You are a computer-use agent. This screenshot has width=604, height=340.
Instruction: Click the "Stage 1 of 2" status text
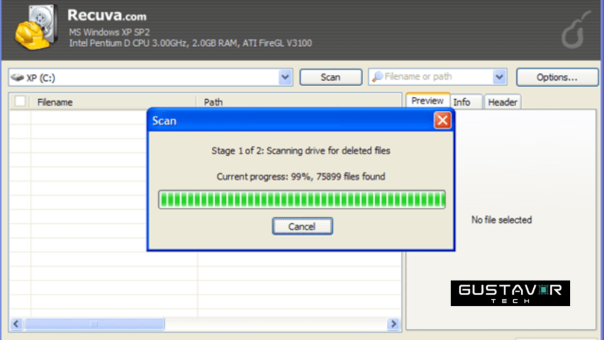[x=300, y=151]
